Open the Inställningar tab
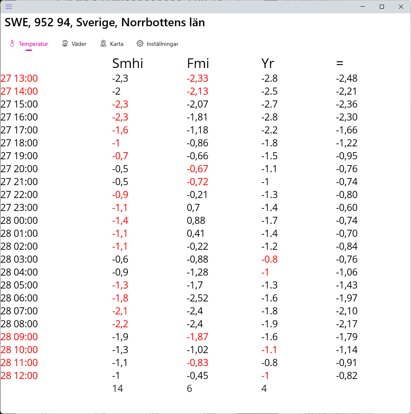This screenshot has width=411, height=414. (x=157, y=44)
